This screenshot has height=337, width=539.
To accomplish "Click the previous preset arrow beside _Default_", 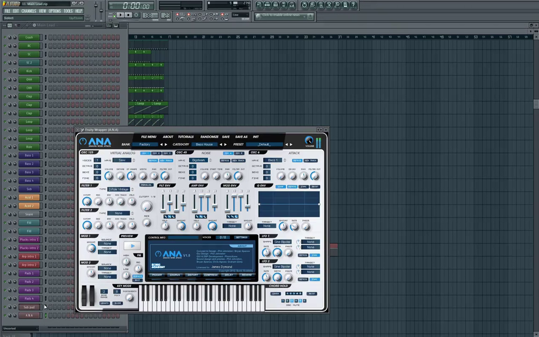I will pos(286,145).
